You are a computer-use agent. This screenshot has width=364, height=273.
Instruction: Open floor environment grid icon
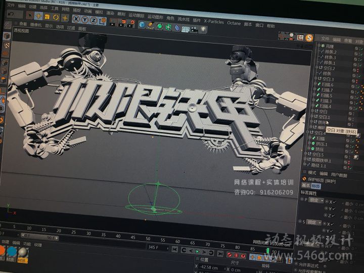[186, 29]
